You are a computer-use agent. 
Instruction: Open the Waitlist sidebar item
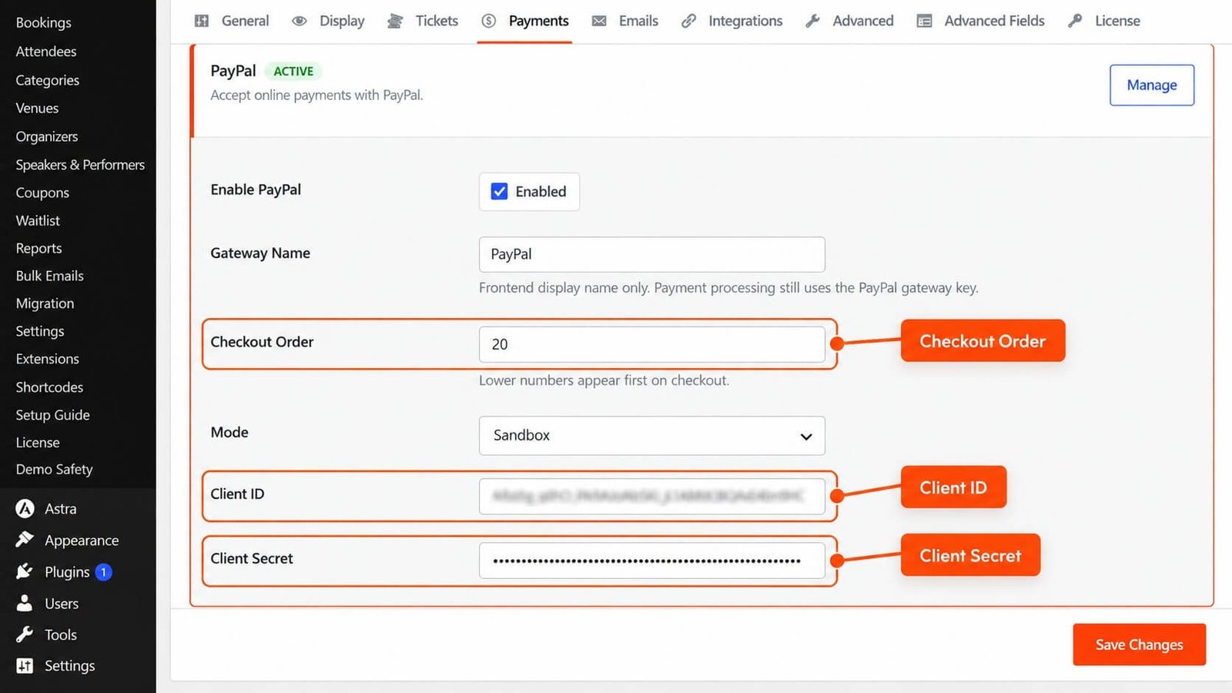(x=38, y=220)
